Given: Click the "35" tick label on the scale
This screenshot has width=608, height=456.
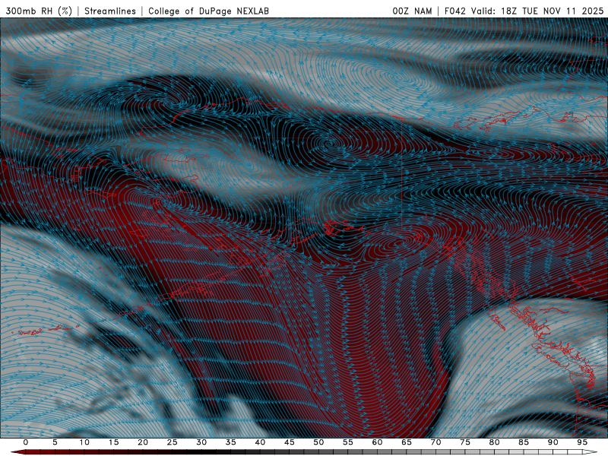Looking at the screenshot, I should tap(230, 442).
